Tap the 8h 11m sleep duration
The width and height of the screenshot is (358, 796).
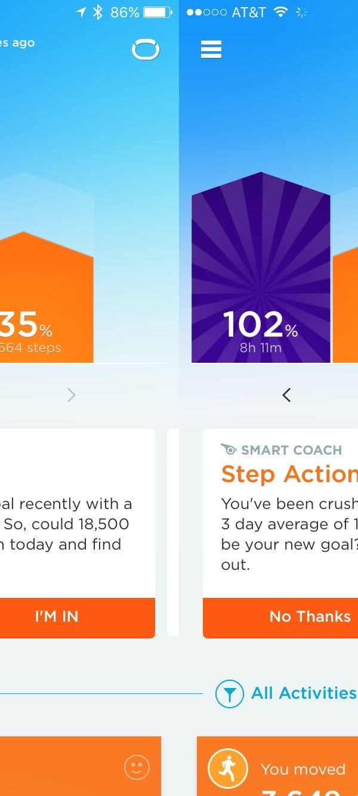pos(260,348)
